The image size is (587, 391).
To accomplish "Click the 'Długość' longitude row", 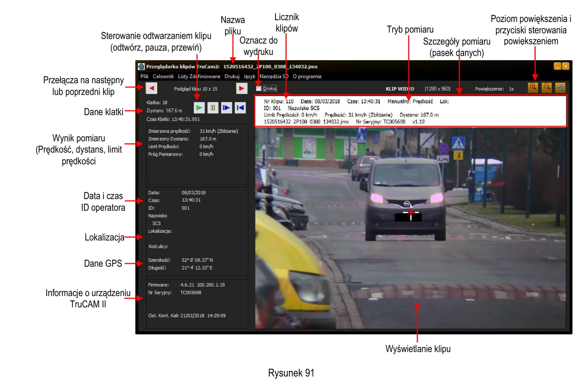I will [x=180, y=268].
